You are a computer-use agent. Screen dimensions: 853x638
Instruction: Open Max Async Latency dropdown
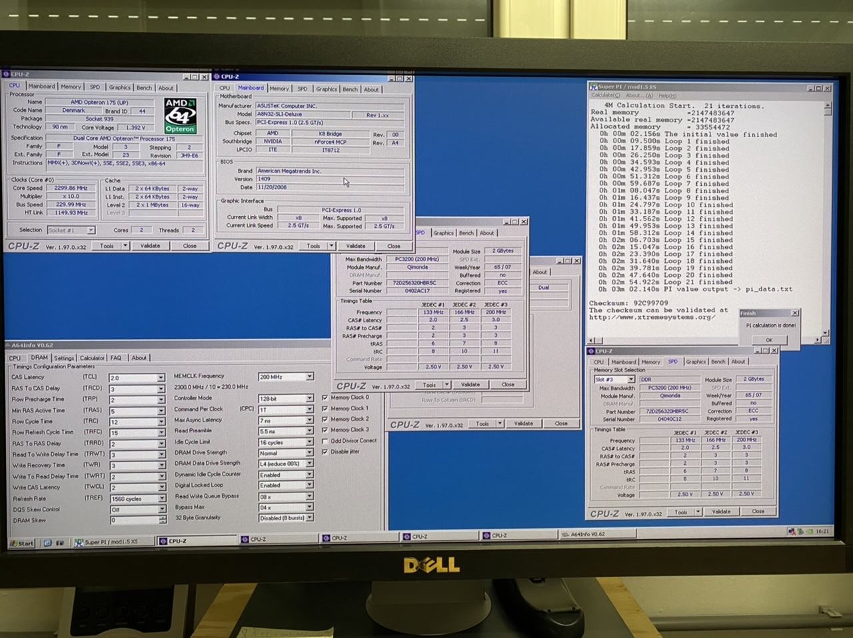coord(309,420)
